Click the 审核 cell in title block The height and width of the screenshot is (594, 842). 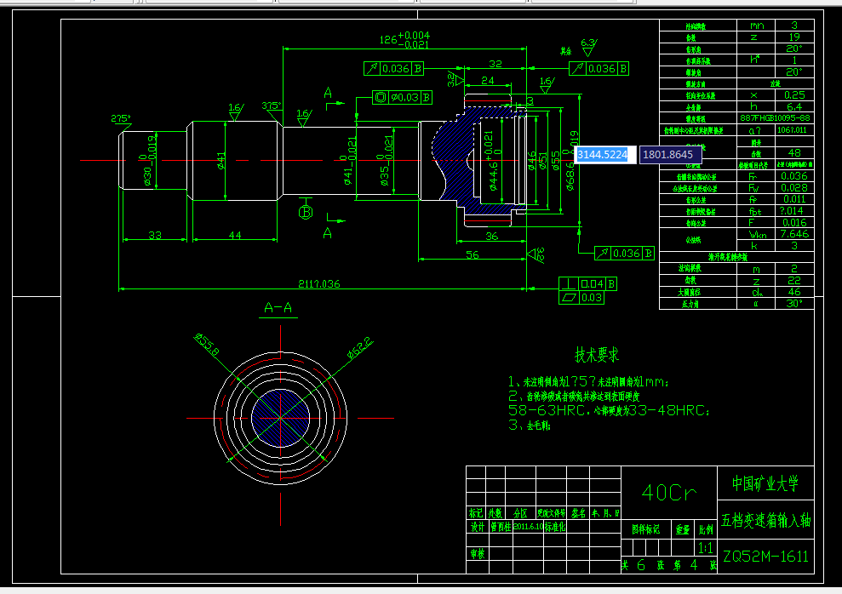click(478, 554)
